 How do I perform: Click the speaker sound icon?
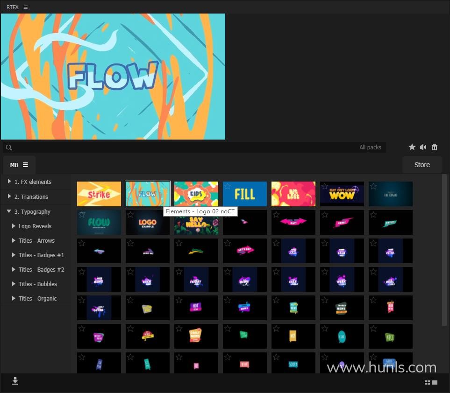423,147
